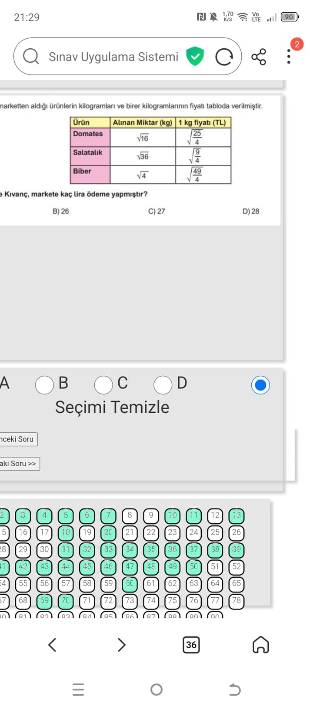Tap the green security shield icon
Screen dimensions: 313x707
coord(195,57)
